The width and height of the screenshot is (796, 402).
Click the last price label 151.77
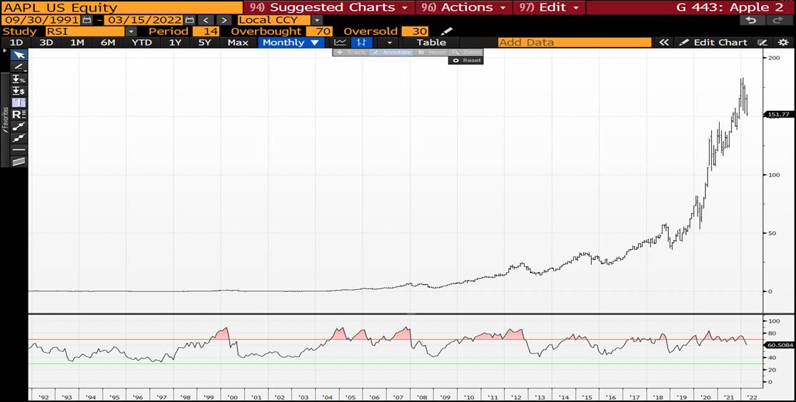779,115
